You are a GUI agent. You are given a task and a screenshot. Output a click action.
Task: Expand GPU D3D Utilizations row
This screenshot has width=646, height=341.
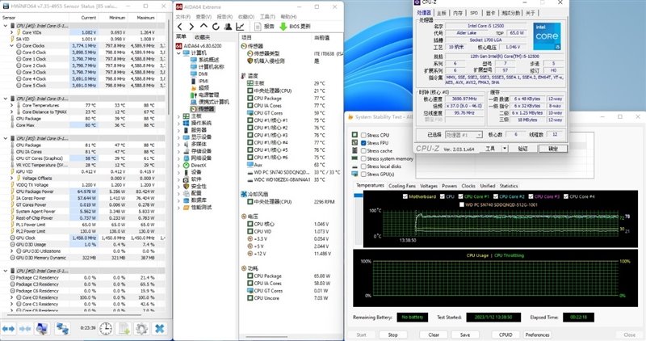tap(12, 251)
